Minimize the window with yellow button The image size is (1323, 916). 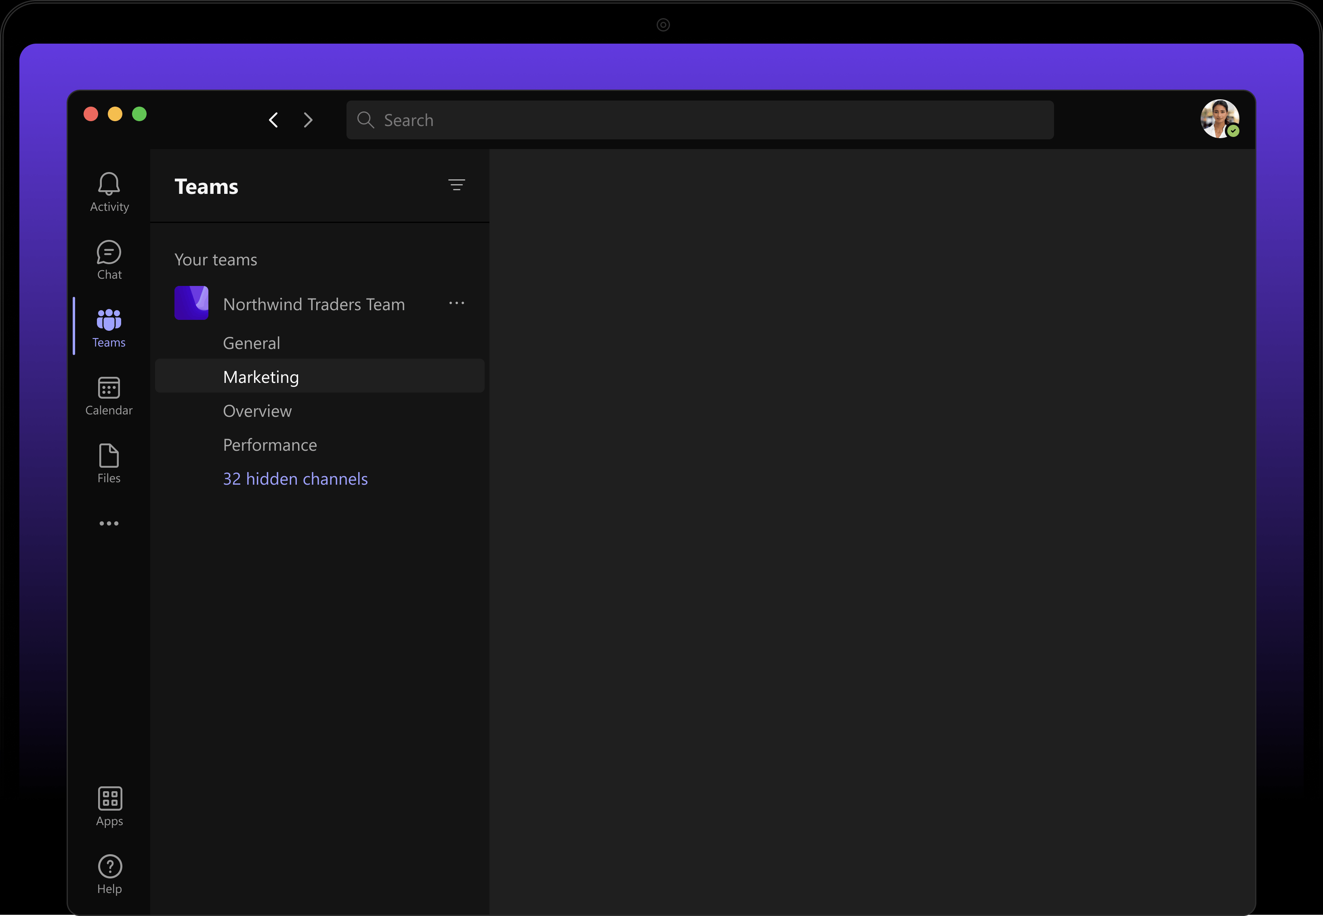click(x=115, y=114)
